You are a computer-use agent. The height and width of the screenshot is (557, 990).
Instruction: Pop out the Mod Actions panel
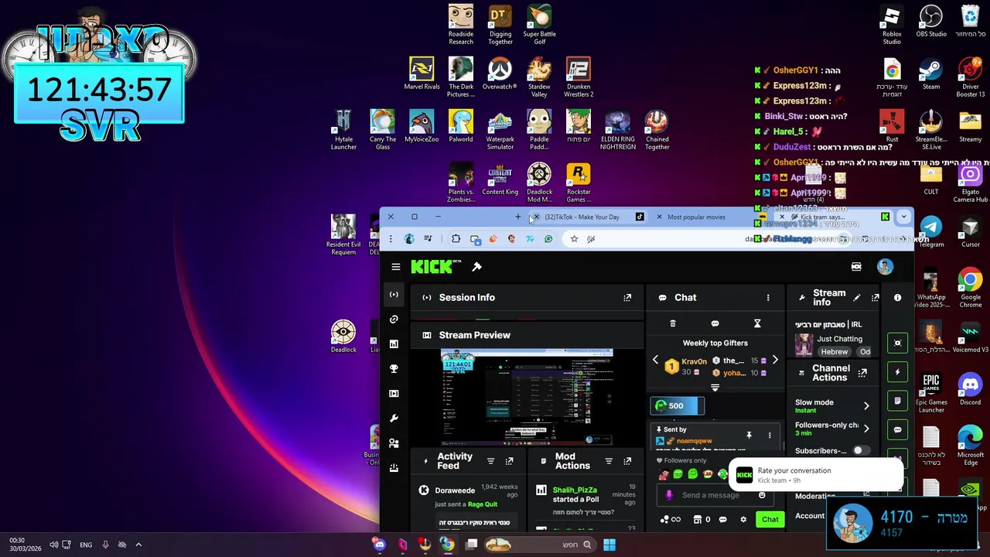pos(627,461)
